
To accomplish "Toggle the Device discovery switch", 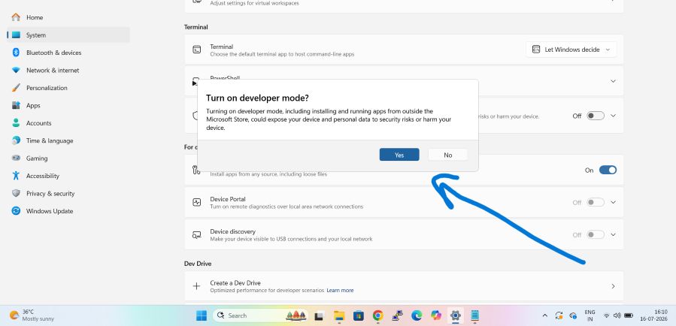I will click(596, 234).
